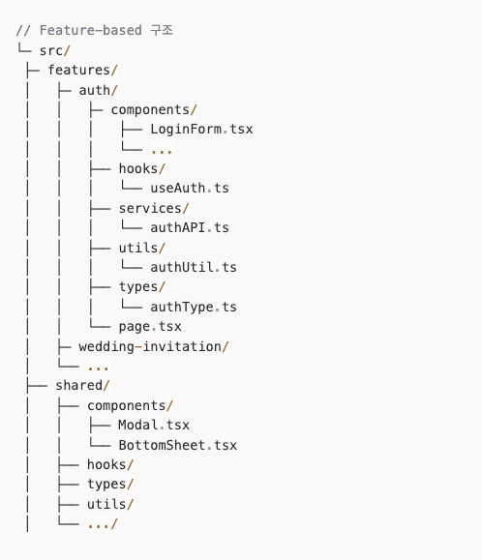482x560 pixels.
Task: Click the wedding-invitation/ folder
Action: (154, 347)
